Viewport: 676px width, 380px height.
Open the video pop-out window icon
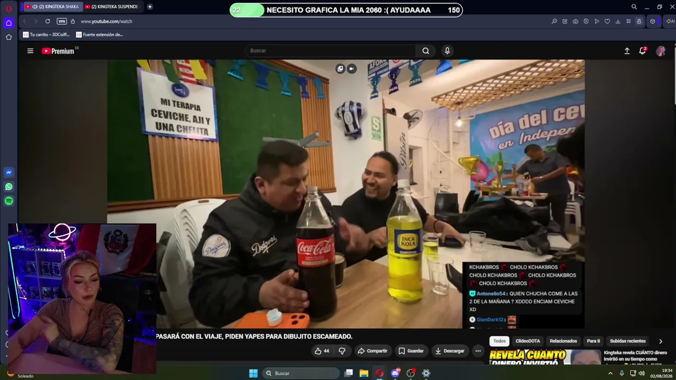(340, 69)
